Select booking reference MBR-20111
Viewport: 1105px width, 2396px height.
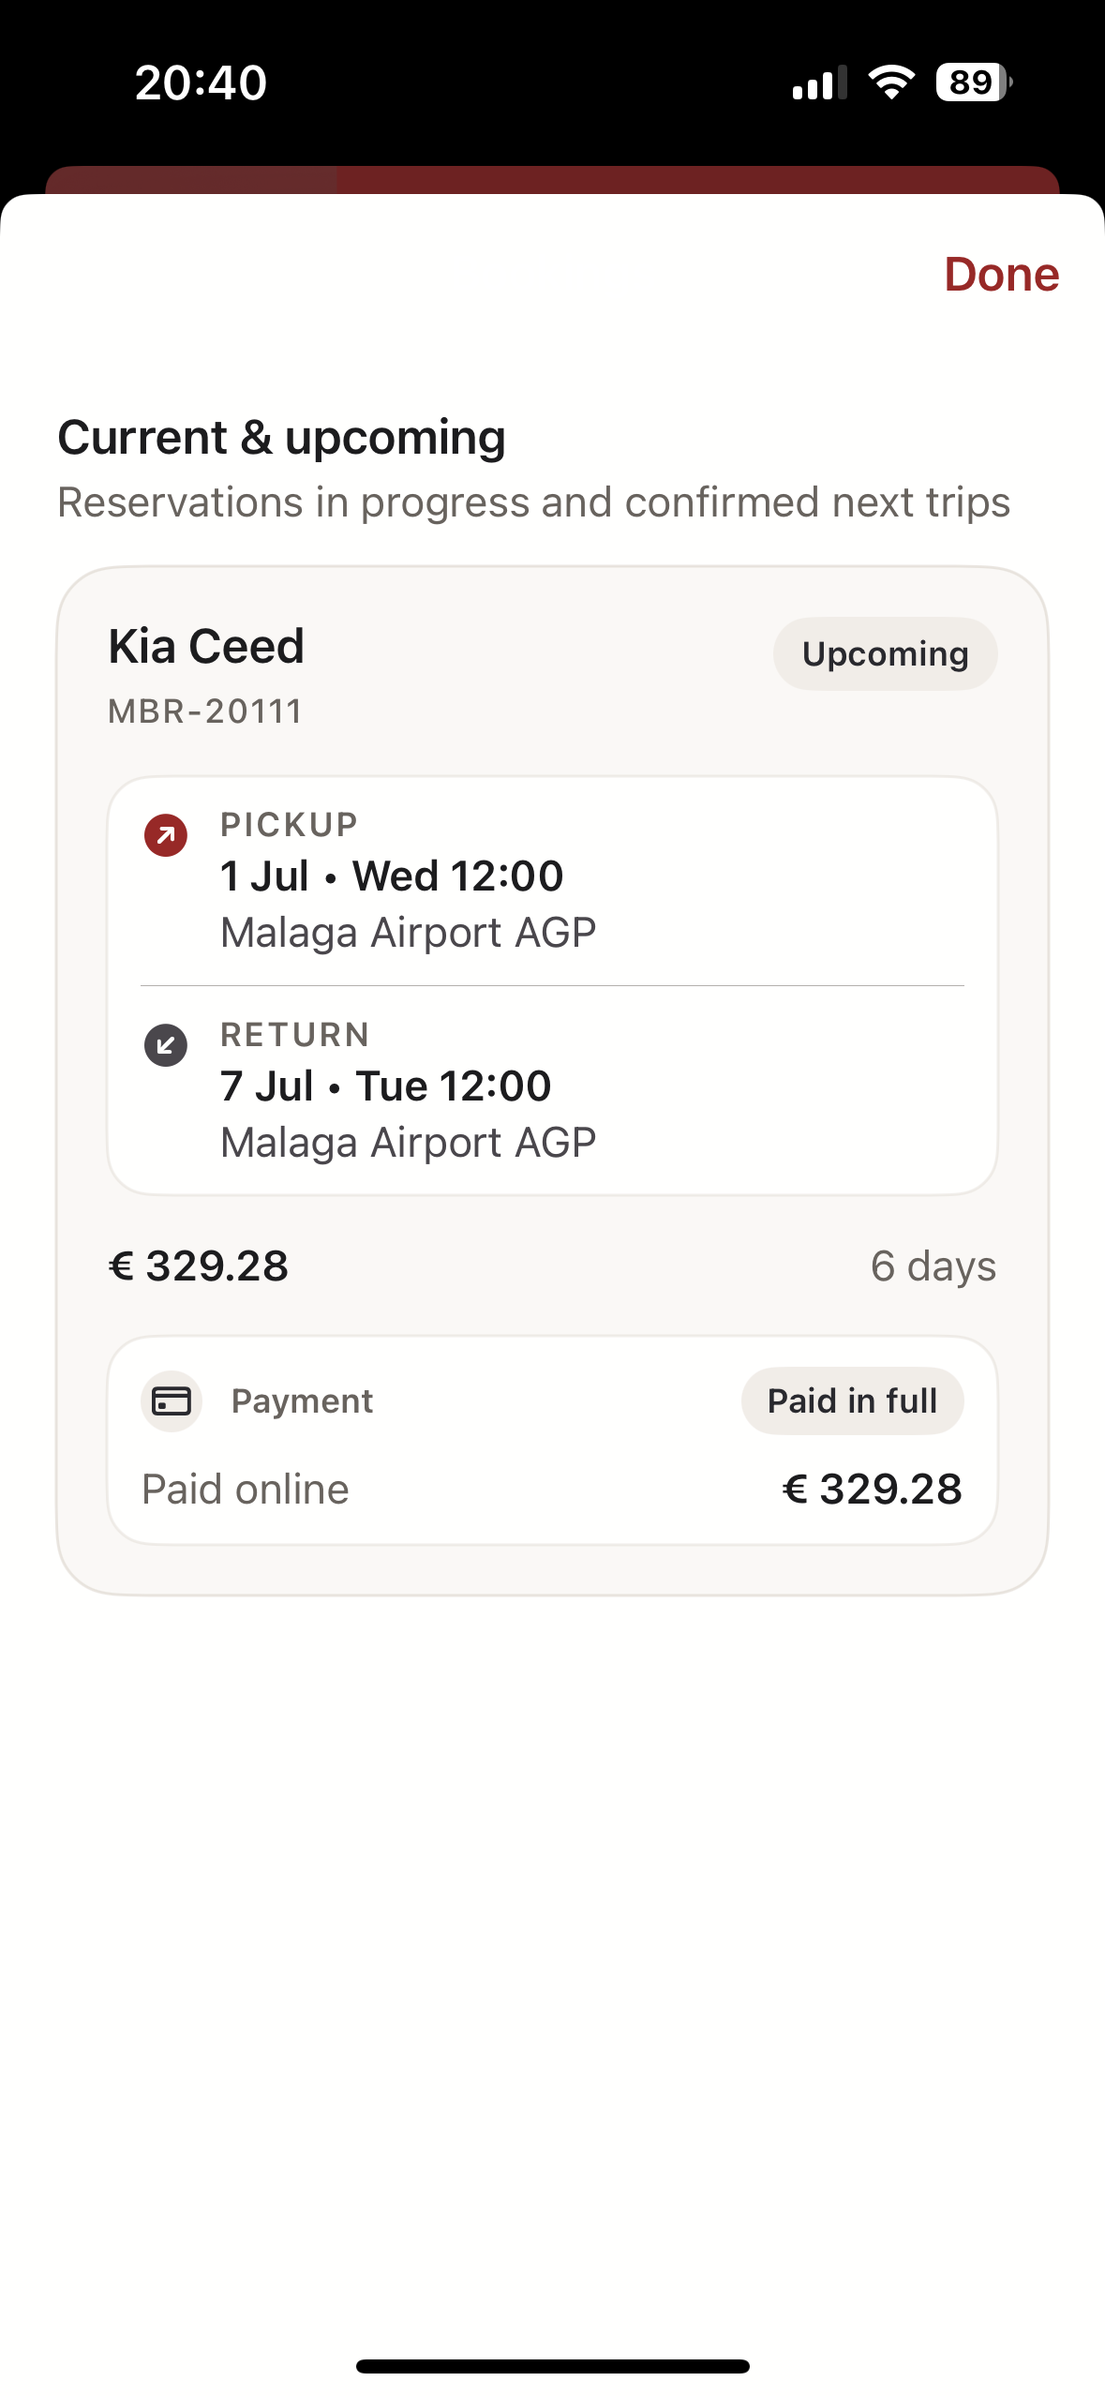click(x=205, y=711)
